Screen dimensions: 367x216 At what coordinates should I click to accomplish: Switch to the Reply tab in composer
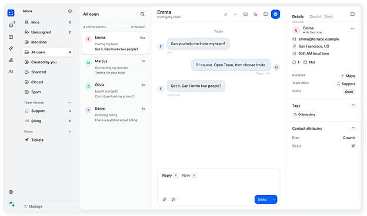167,176
